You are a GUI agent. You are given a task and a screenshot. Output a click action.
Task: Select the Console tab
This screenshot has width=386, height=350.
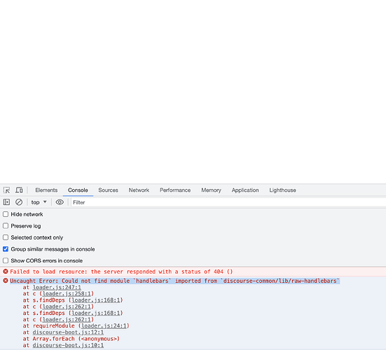(78, 190)
